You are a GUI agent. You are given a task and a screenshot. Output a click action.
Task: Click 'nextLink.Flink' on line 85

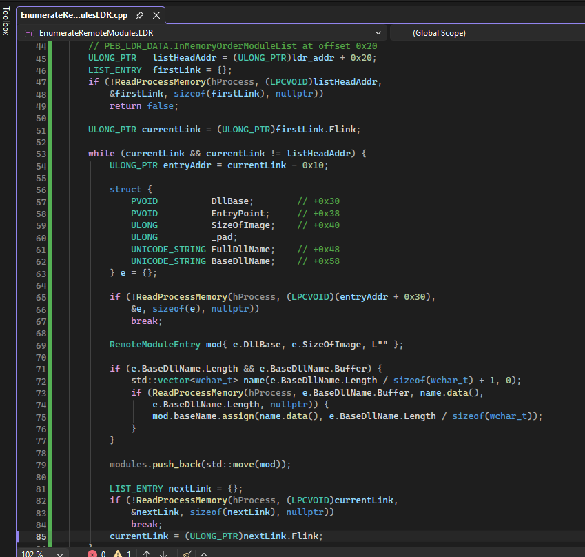click(x=280, y=536)
